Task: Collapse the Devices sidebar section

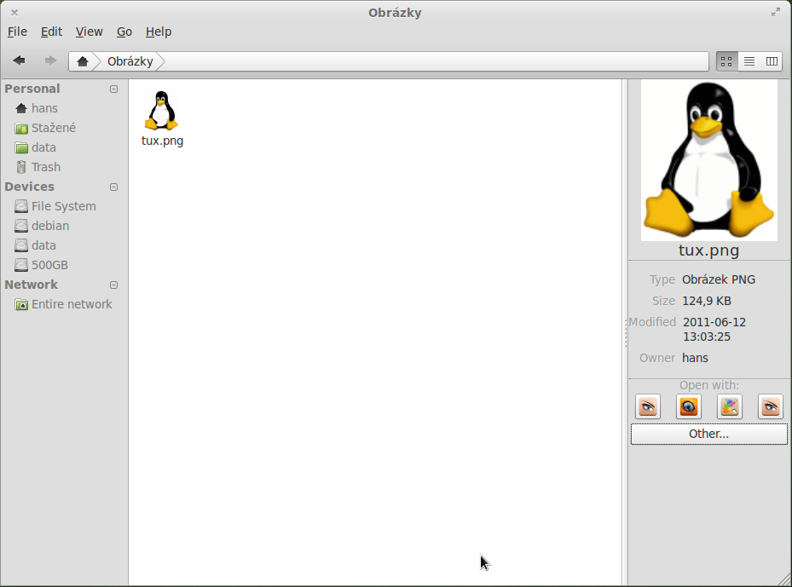Action: point(114,187)
